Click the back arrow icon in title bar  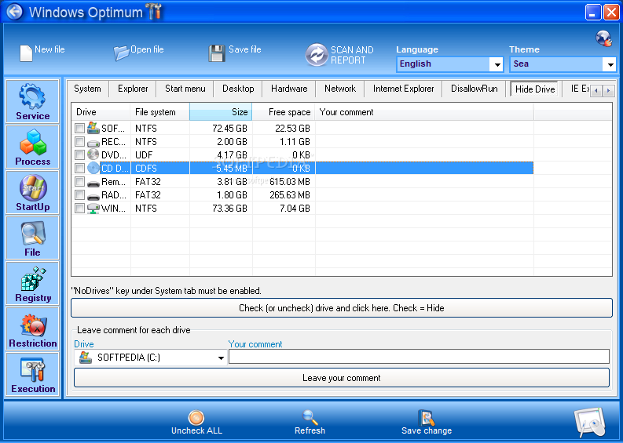[x=15, y=12]
